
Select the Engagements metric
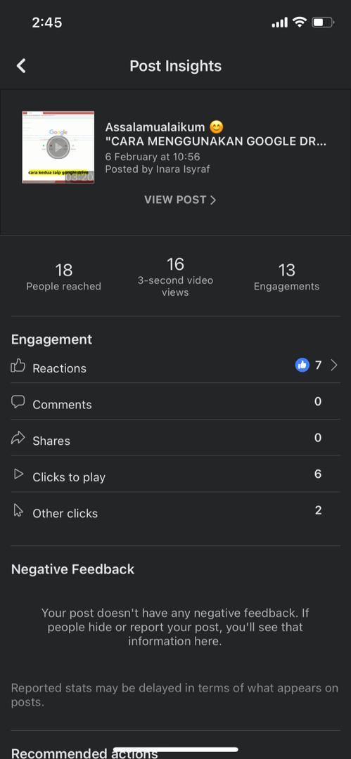[286, 277]
